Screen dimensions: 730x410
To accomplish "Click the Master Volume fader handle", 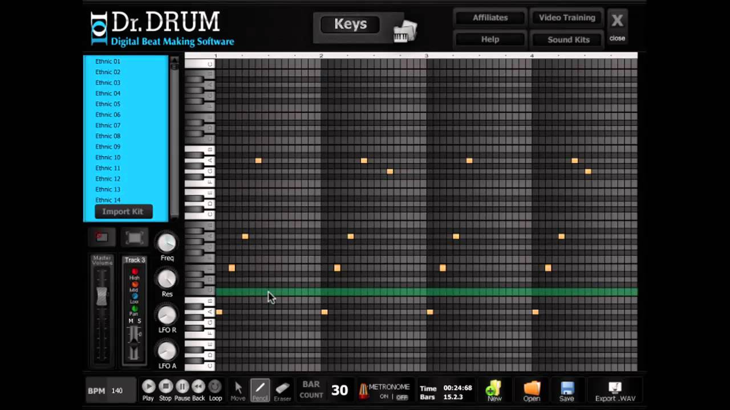I will [102, 297].
